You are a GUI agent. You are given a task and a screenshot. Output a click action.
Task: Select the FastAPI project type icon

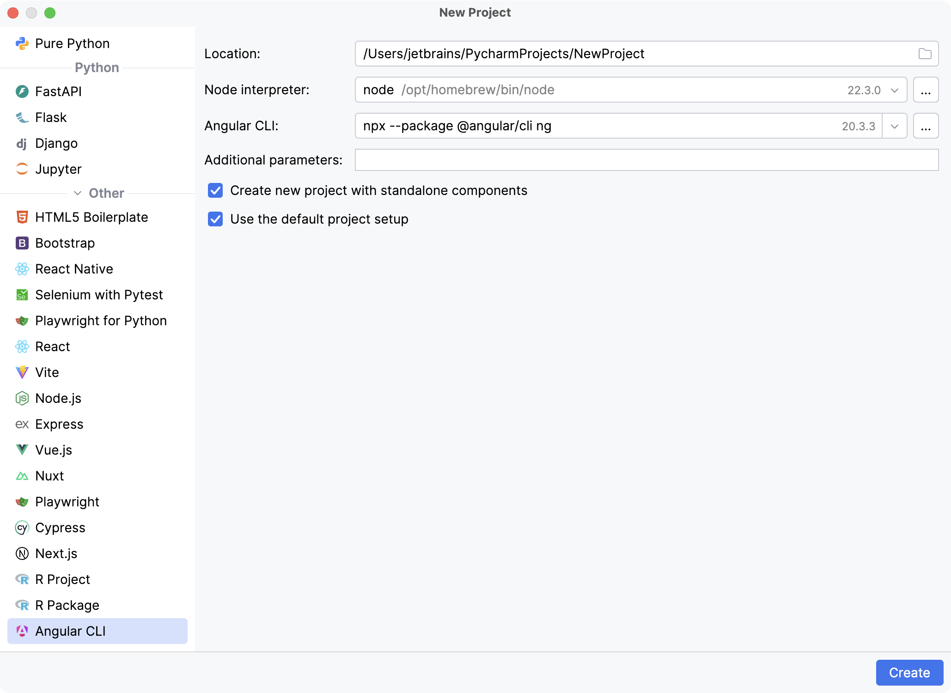point(22,91)
